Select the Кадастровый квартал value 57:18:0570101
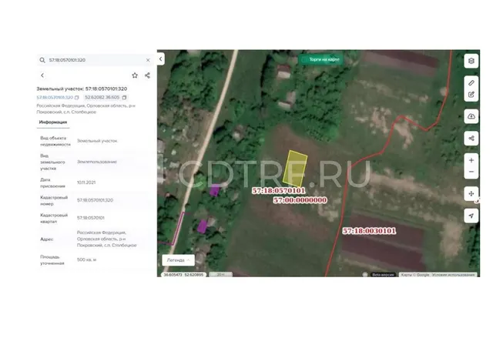This screenshot has width=493, height=348. pos(91,218)
